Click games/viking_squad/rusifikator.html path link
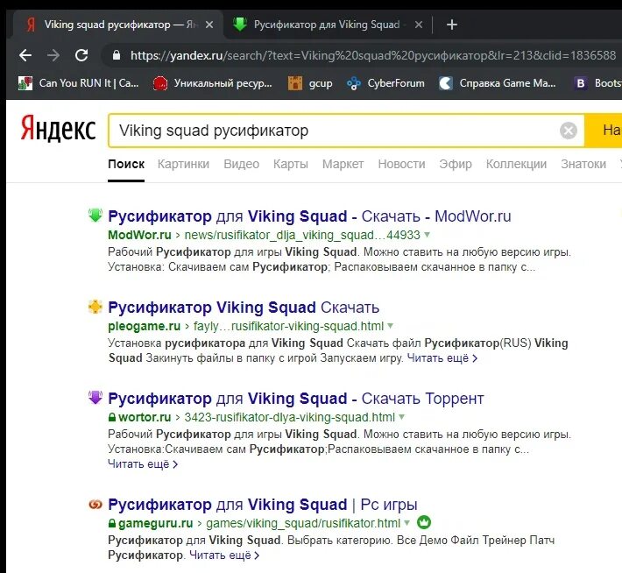Screen dimensions: 622x573 (x=303, y=523)
